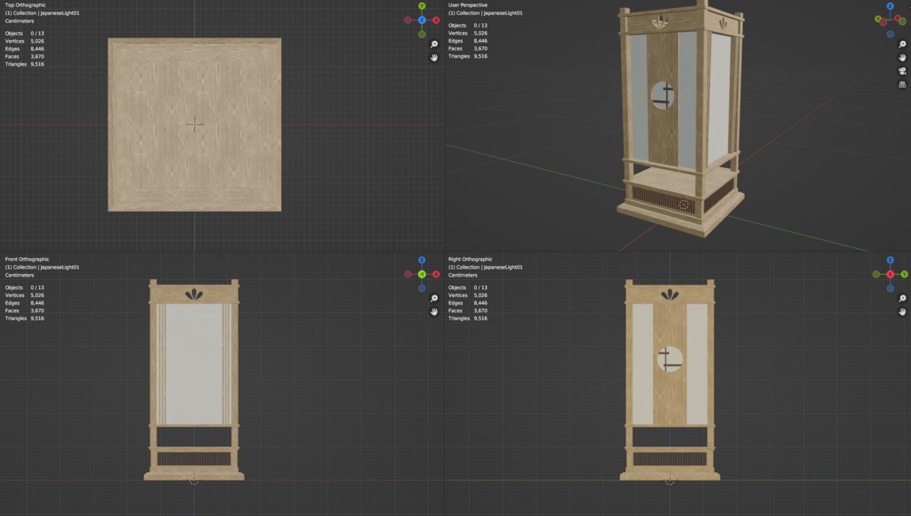Click 'Vertices 5,026' in Top Orthographic viewport
The height and width of the screenshot is (516, 911).
pos(24,41)
